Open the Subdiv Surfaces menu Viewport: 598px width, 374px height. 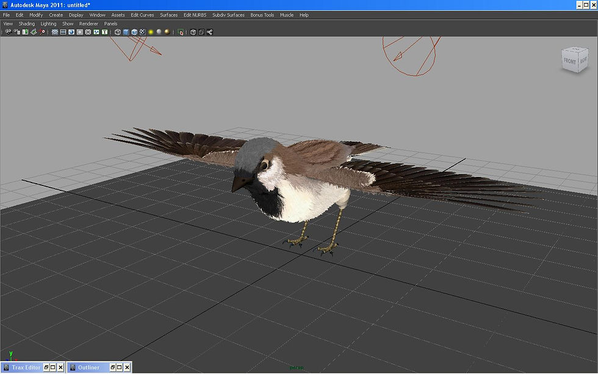click(228, 15)
